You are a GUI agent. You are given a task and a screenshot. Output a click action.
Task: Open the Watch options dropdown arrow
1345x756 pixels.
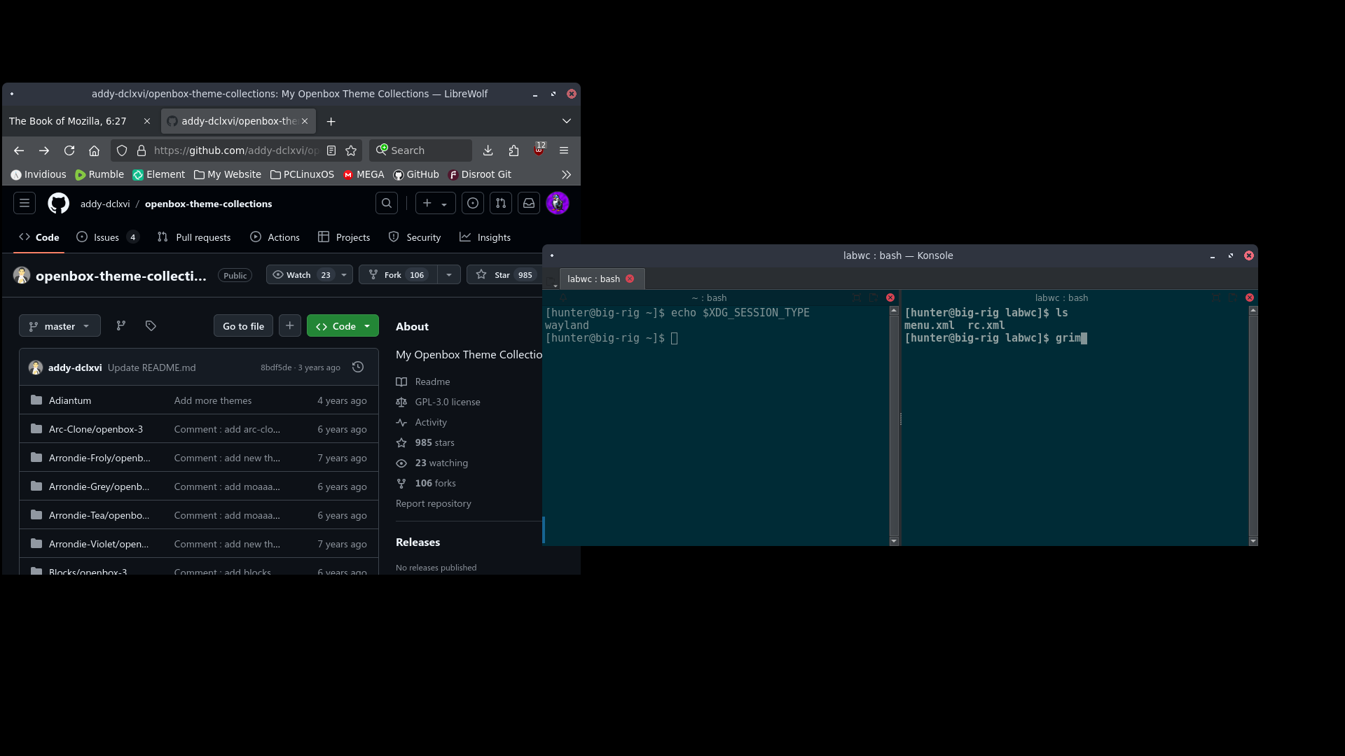coord(344,275)
